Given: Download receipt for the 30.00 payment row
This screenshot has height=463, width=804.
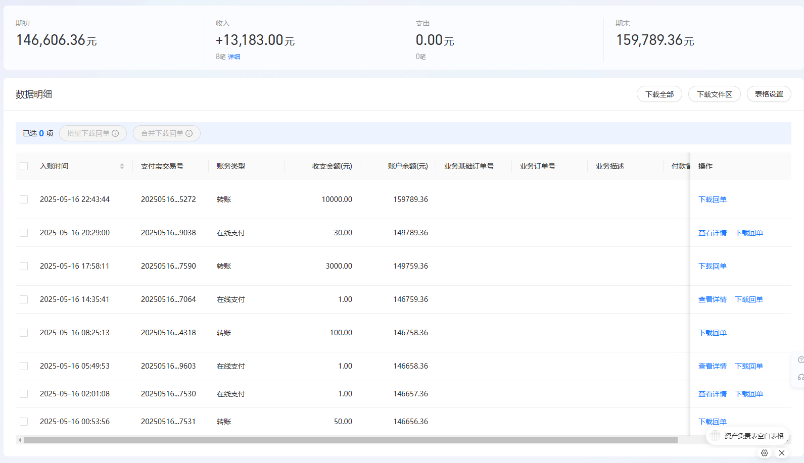Looking at the screenshot, I should 749,233.
